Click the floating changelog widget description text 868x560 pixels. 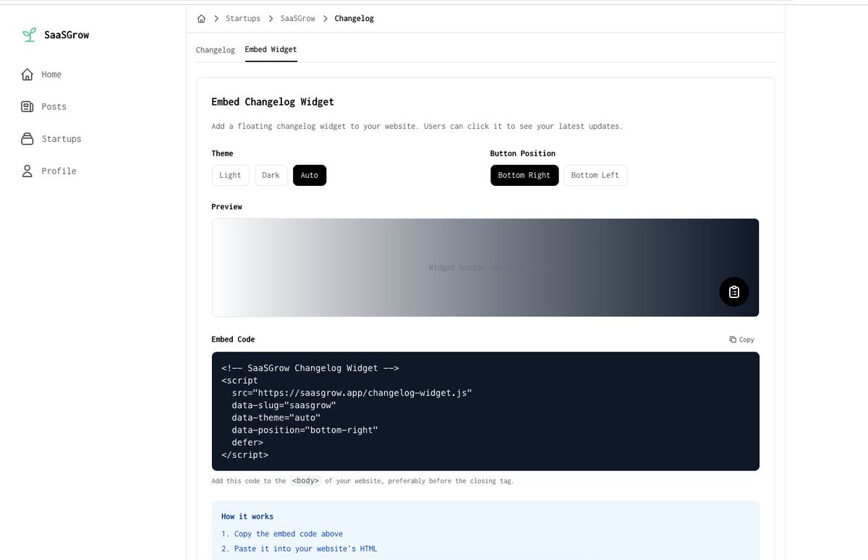point(417,127)
